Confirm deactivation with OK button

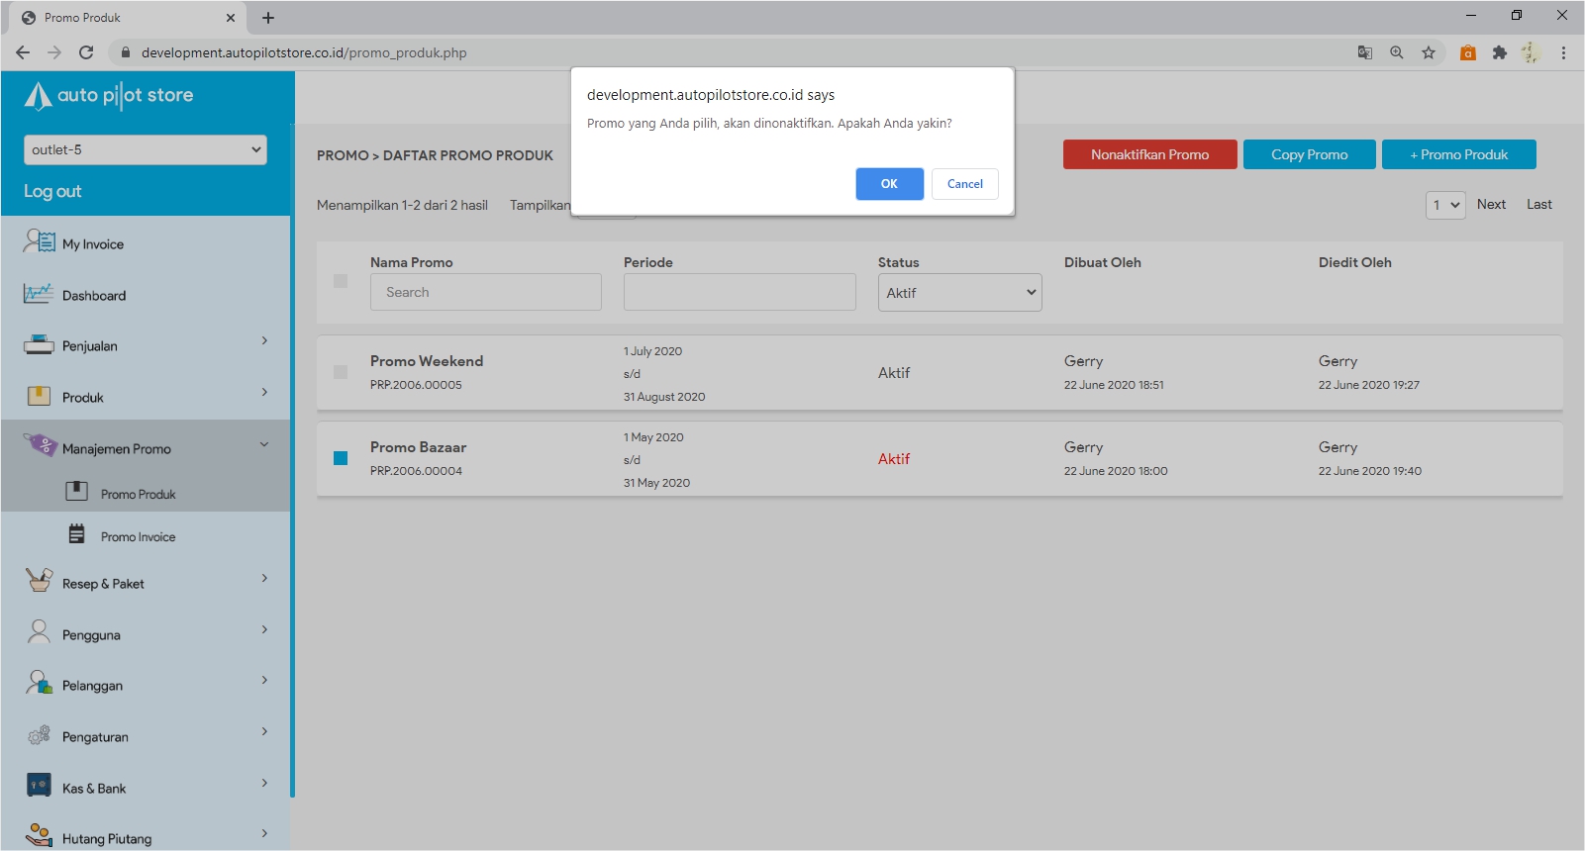(x=889, y=184)
